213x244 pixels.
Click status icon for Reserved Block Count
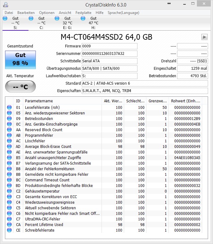click(9, 130)
